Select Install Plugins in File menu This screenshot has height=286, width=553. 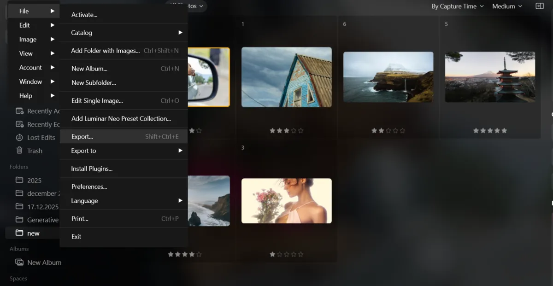(x=91, y=169)
